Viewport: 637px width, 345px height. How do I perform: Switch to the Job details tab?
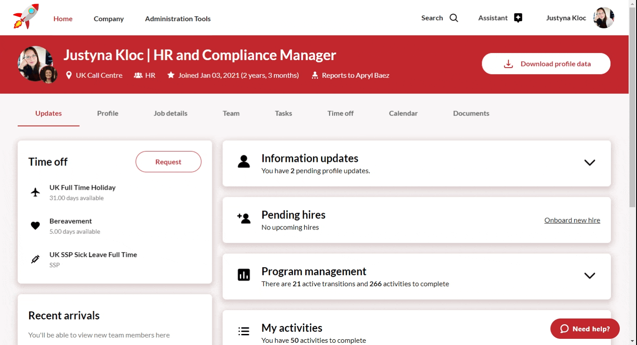(170, 113)
